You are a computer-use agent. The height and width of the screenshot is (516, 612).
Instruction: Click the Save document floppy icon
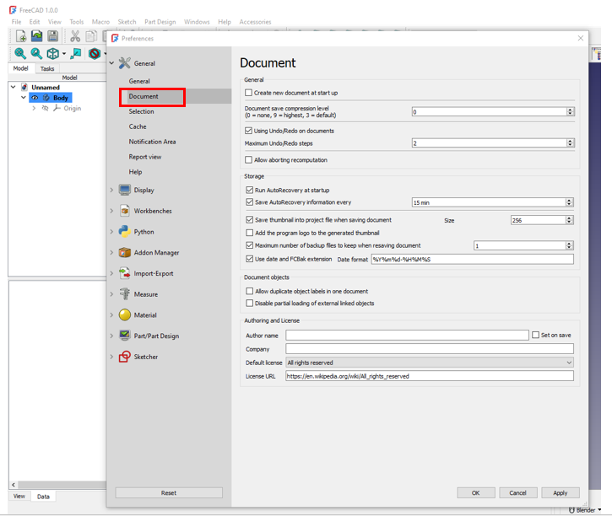[x=53, y=36]
